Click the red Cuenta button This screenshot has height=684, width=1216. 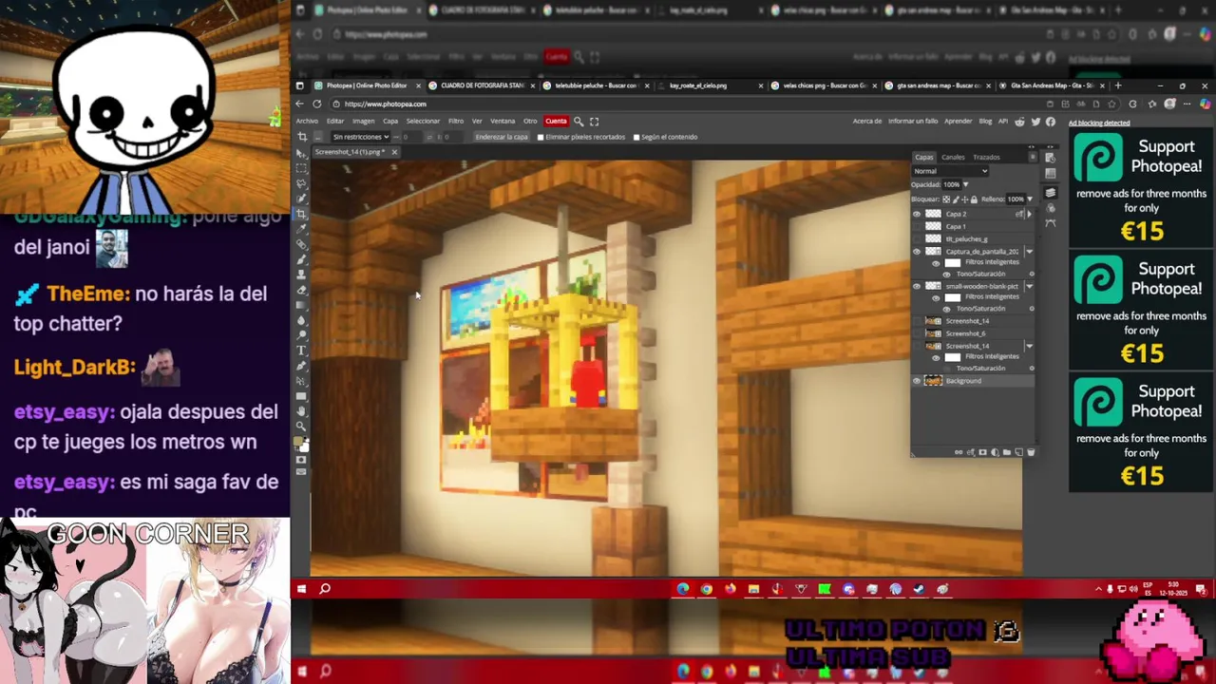pos(556,121)
